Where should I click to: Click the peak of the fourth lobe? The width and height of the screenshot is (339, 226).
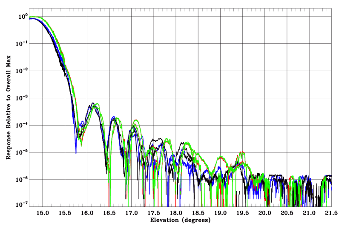tap(135, 121)
